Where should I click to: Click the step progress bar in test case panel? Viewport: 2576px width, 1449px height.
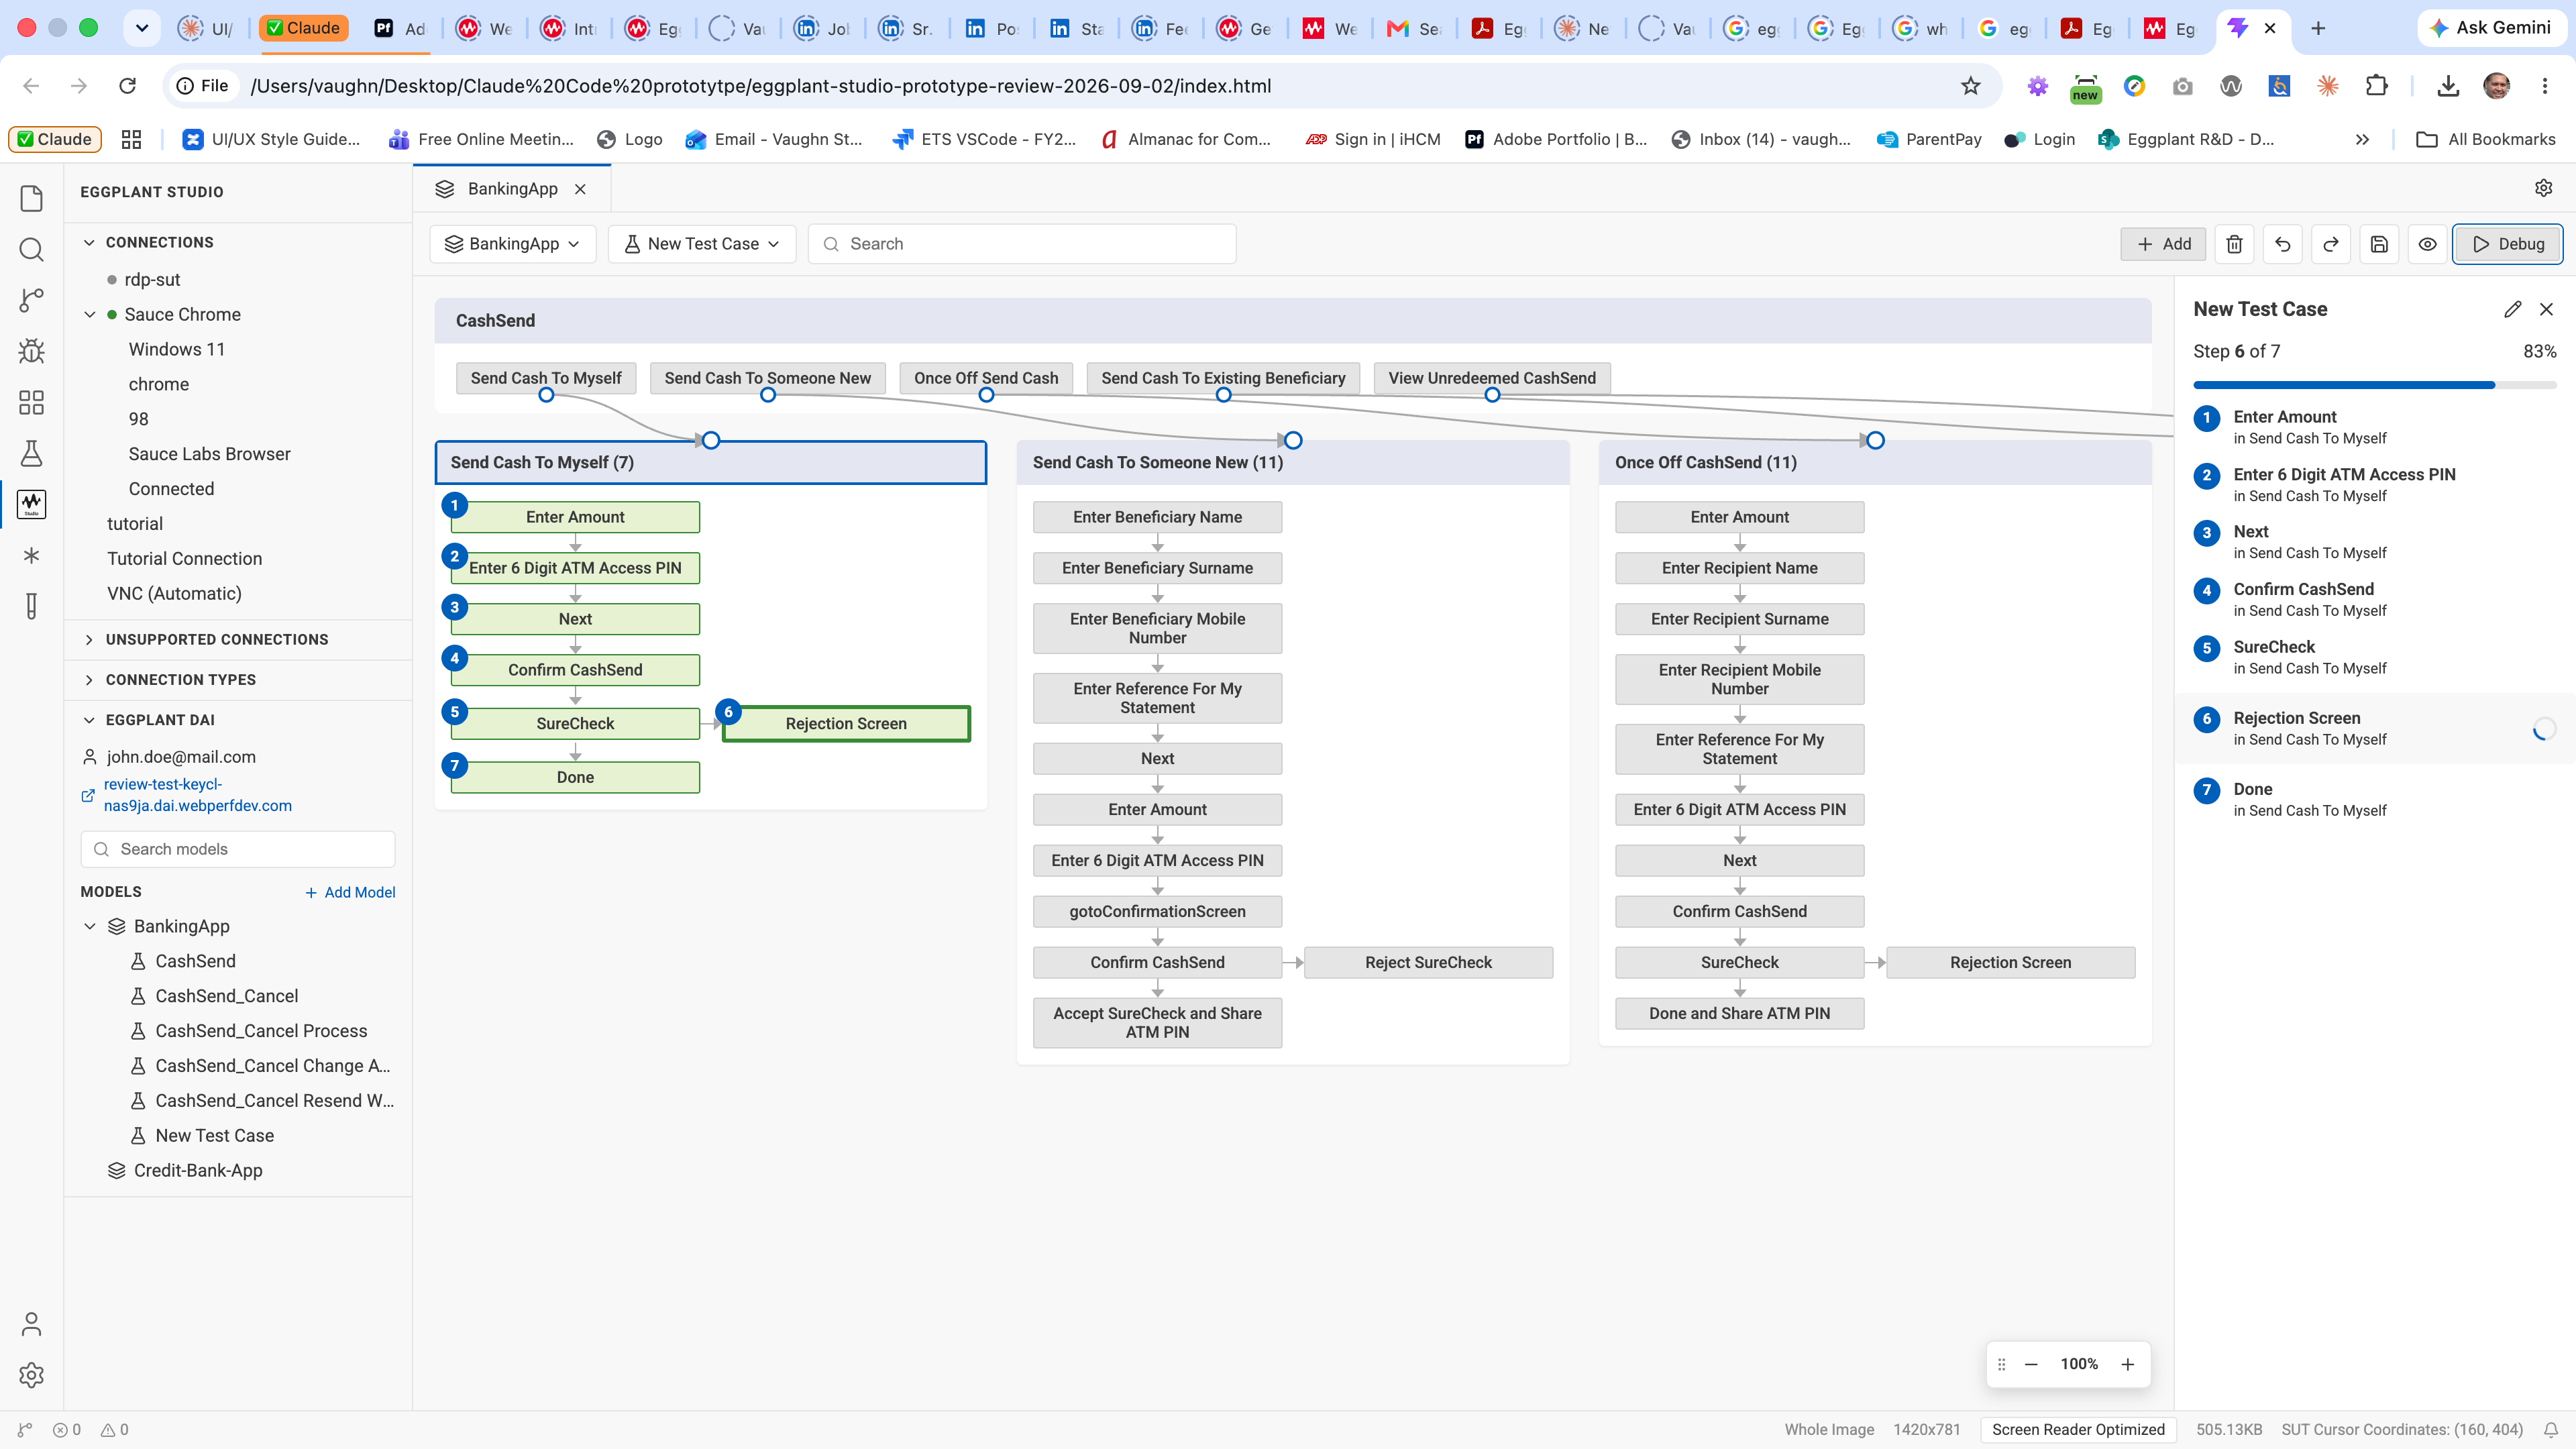(2374, 385)
